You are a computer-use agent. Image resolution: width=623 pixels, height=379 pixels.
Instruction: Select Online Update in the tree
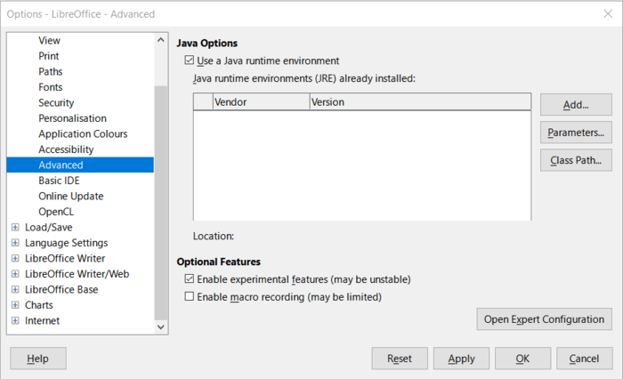pos(70,196)
